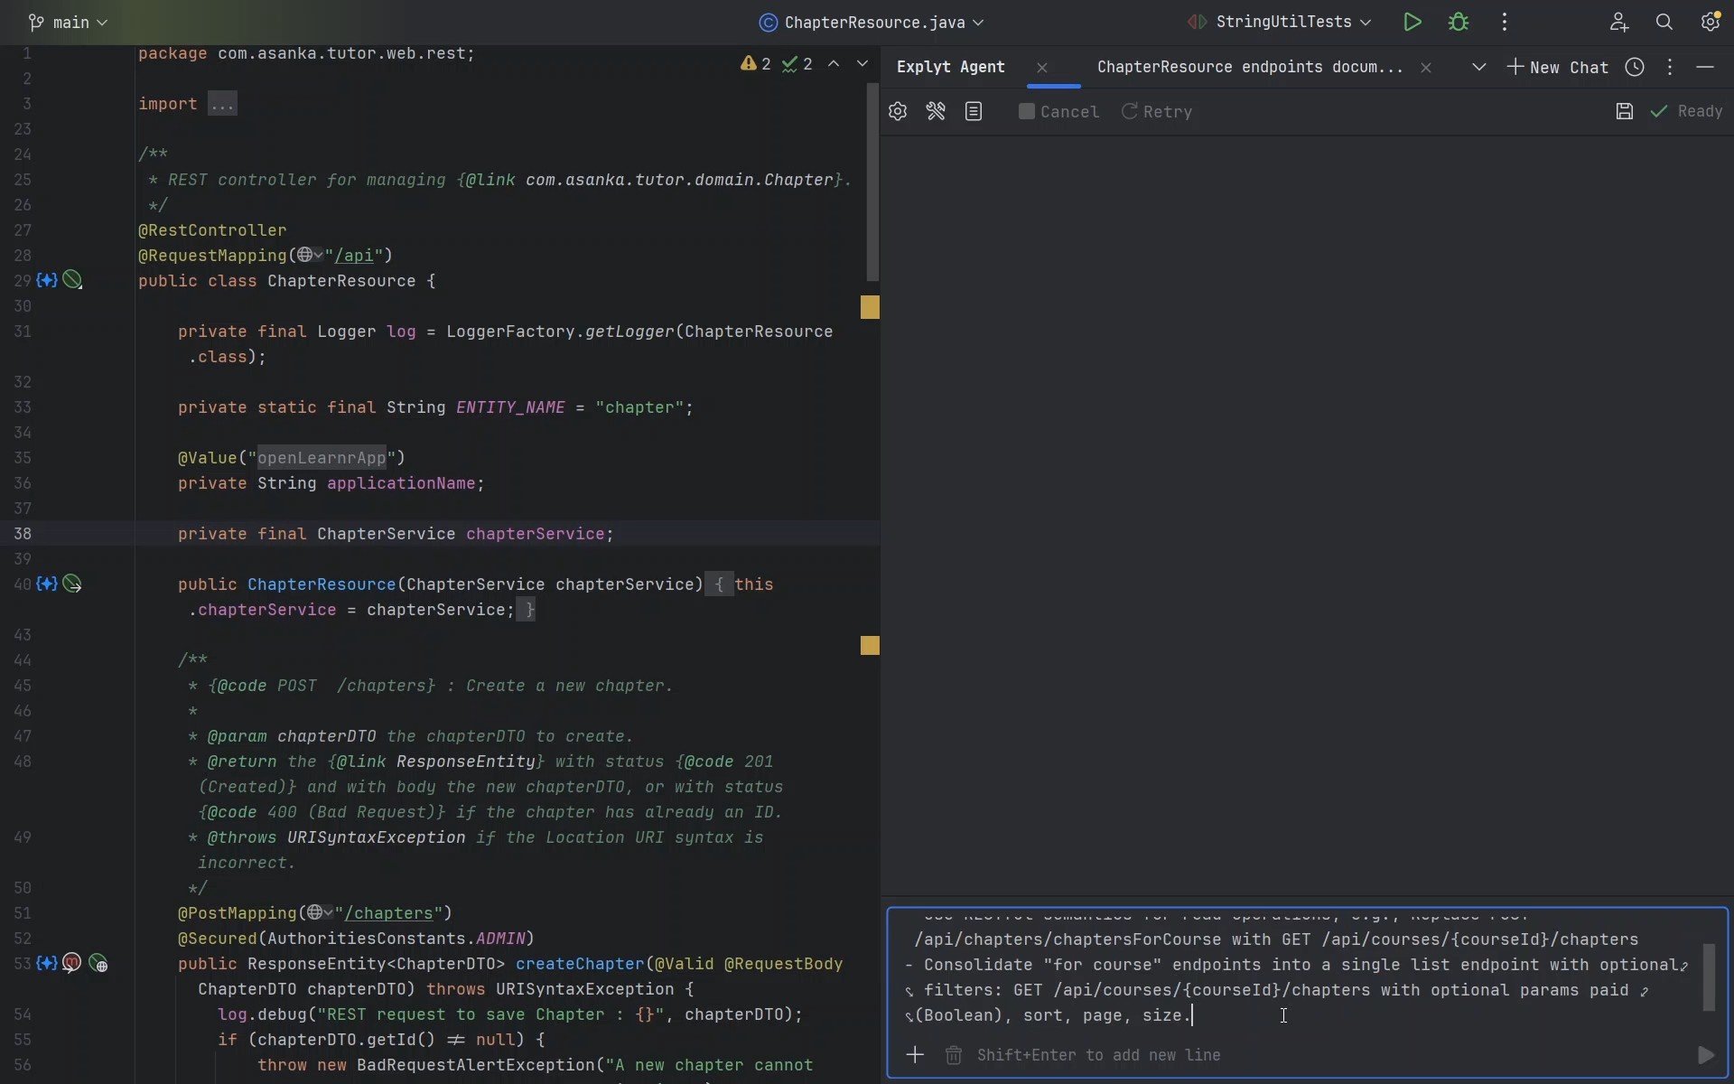This screenshot has width=1734, height=1084.
Task: Expand the hidden chat tabs chevron
Action: coord(1478,68)
